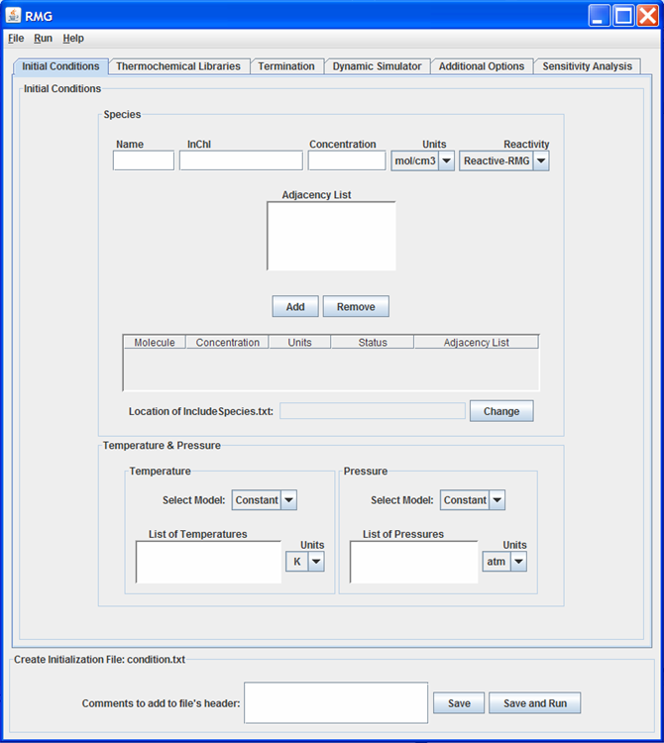Image resolution: width=664 pixels, height=743 pixels.
Task: Click the Concentration input field
Action: click(347, 160)
